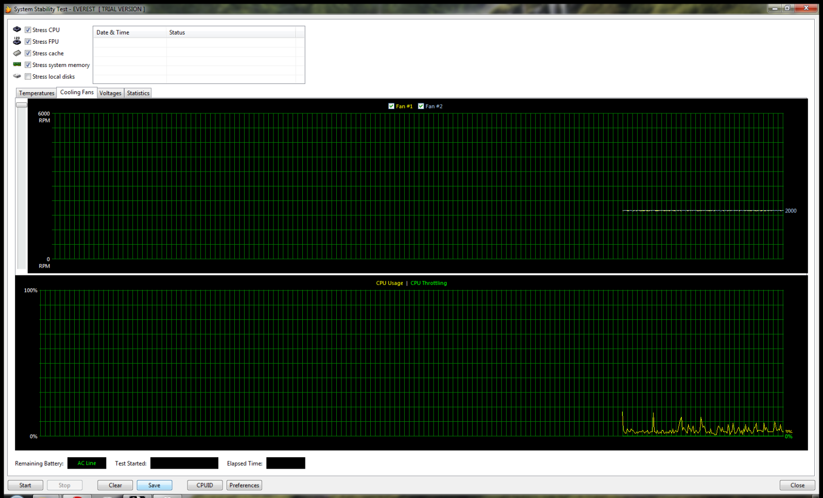823x498 pixels.
Task: Toggle Fan #2 graph visibility
Action: click(421, 106)
